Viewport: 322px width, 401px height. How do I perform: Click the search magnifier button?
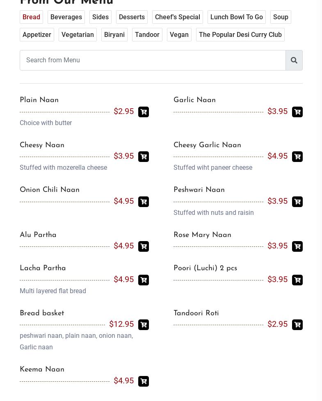point(294,60)
